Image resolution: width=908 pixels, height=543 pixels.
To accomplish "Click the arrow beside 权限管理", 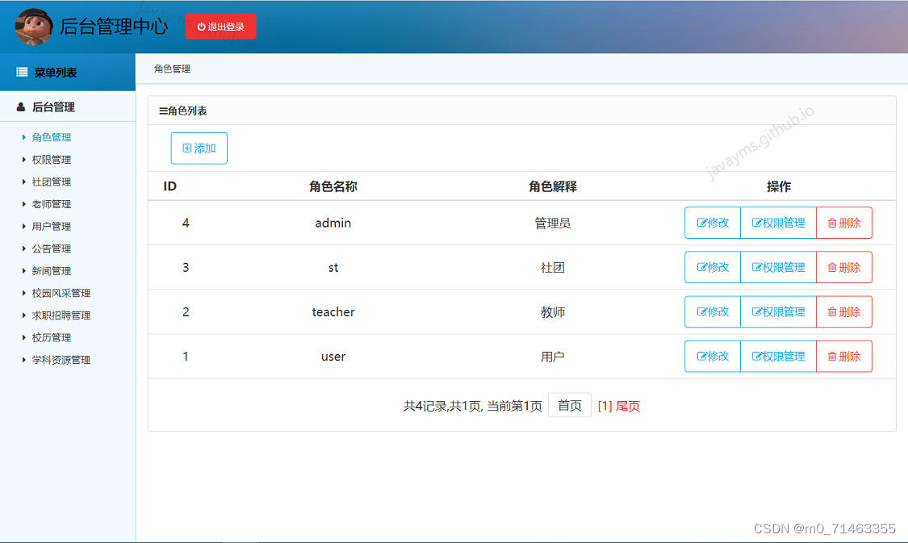I will pos(23,160).
